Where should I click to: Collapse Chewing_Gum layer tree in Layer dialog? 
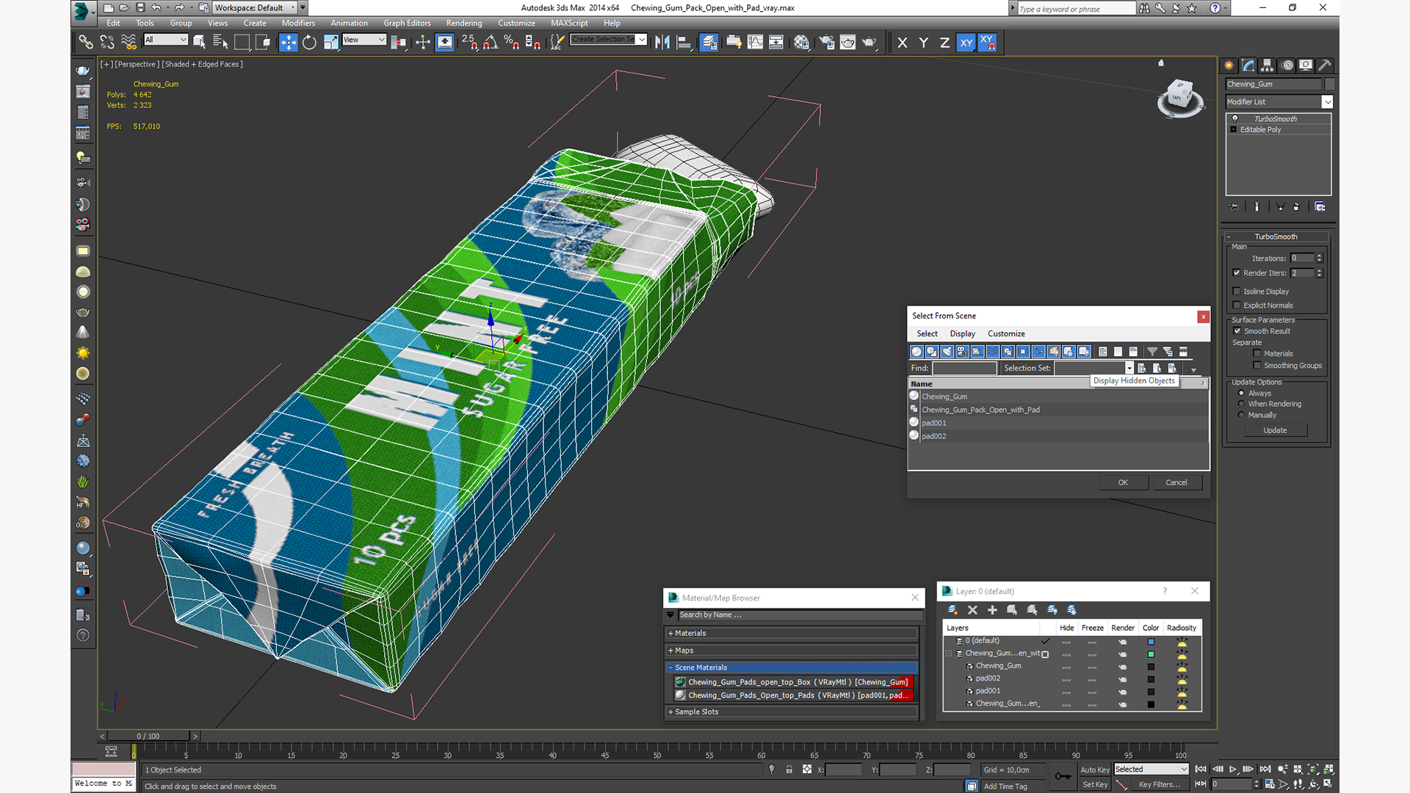click(948, 653)
